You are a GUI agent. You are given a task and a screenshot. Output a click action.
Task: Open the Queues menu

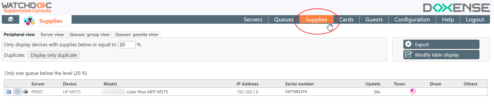tap(284, 19)
